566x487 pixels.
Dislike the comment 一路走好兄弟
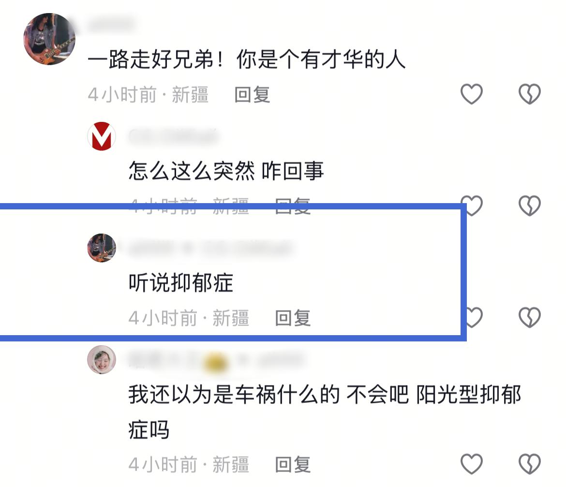tap(530, 94)
